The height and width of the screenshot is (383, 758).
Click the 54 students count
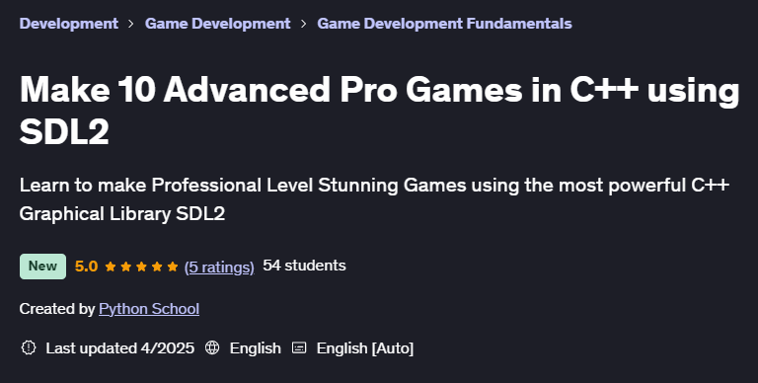pos(304,266)
